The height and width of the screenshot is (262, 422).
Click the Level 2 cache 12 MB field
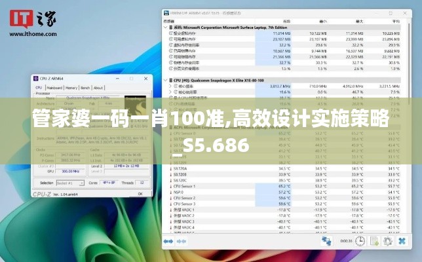[x=126, y=166]
